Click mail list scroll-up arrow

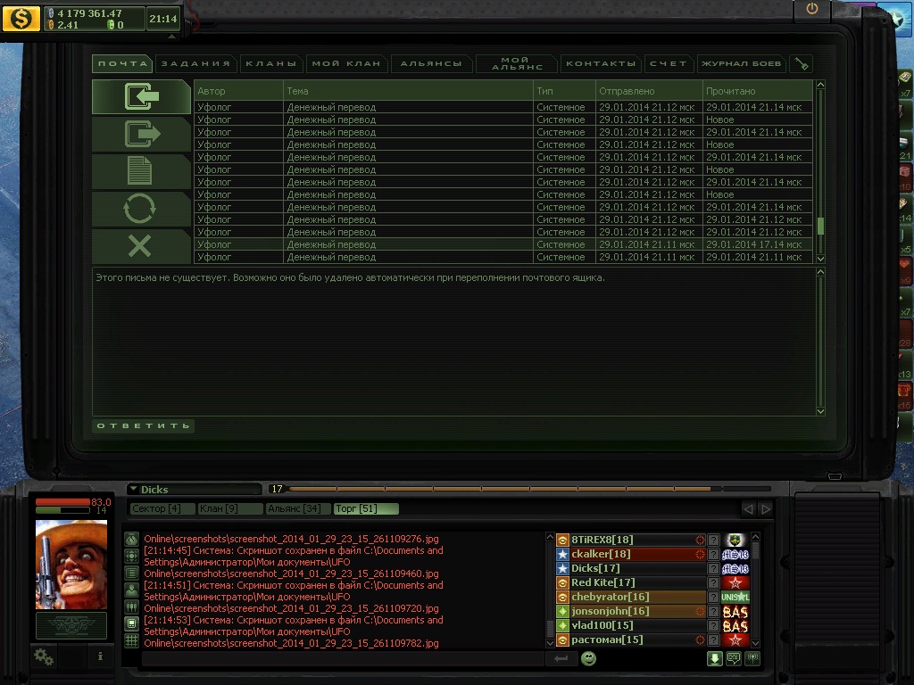click(821, 85)
